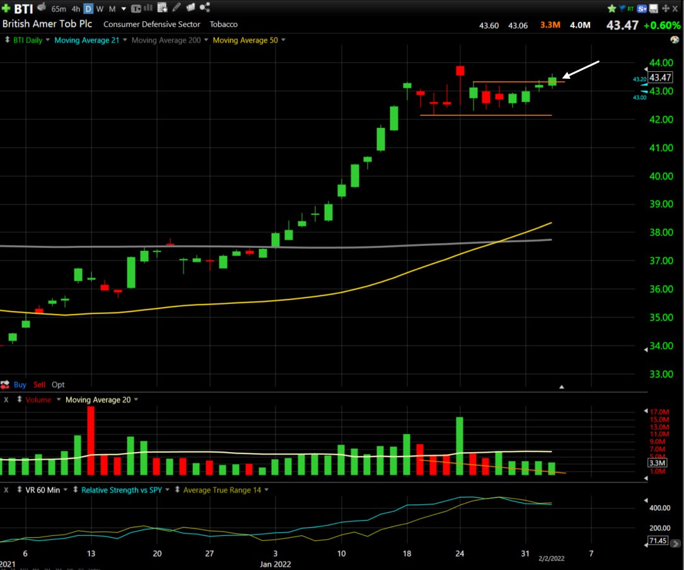
Task: Click reorder arrows before Average True Range
Action: tap(177, 489)
